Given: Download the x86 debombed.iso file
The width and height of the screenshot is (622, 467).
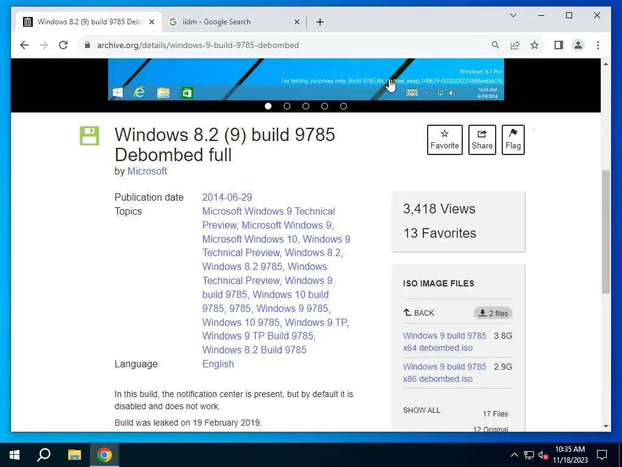Looking at the screenshot, I should pos(444,373).
